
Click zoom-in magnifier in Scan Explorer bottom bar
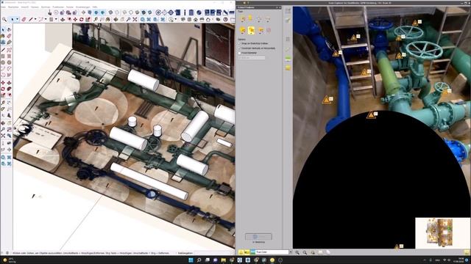(x=297, y=252)
